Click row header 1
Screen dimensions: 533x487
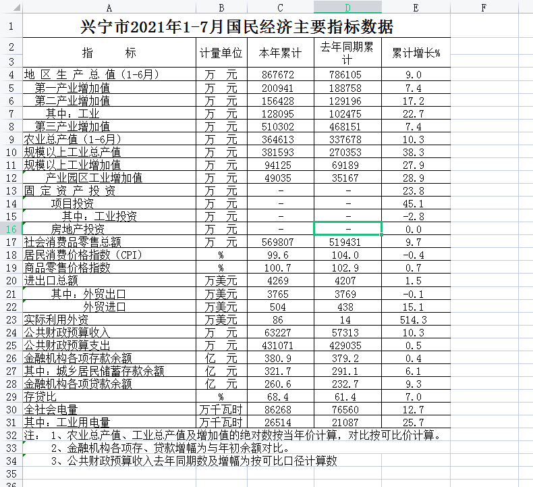click(x=11, y=28)
